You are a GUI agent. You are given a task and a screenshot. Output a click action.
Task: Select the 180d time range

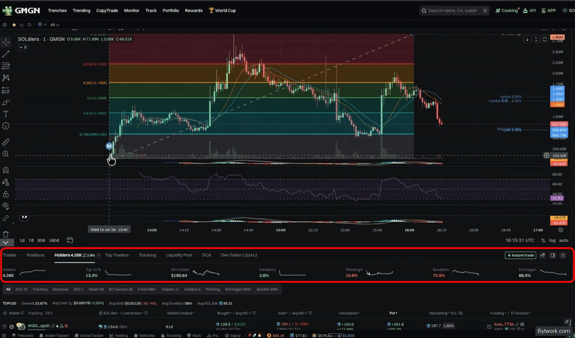tap(54, 241)
